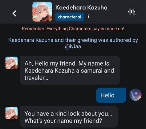Go back using the left arrow
Screen dimensions: 146x129
pyautogui.click(x=14, y=13)
